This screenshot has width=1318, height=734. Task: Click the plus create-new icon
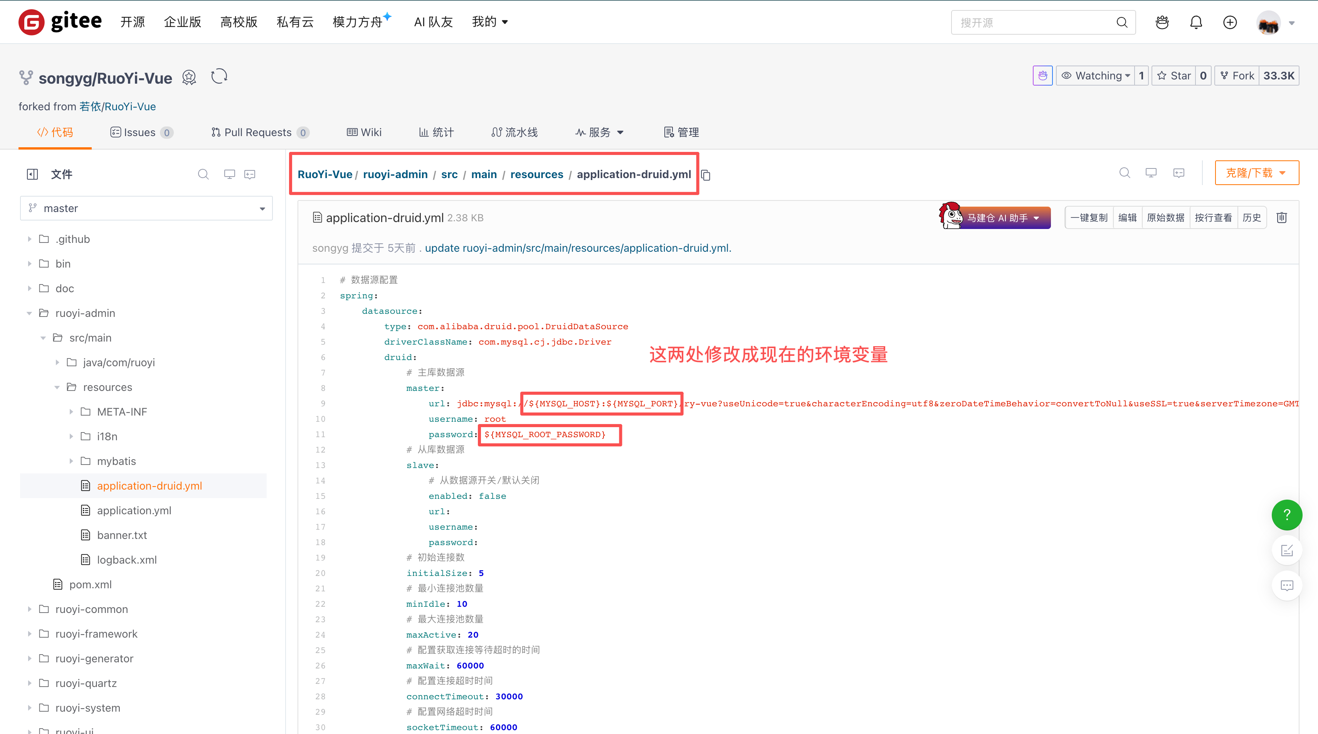(1229, 22)
